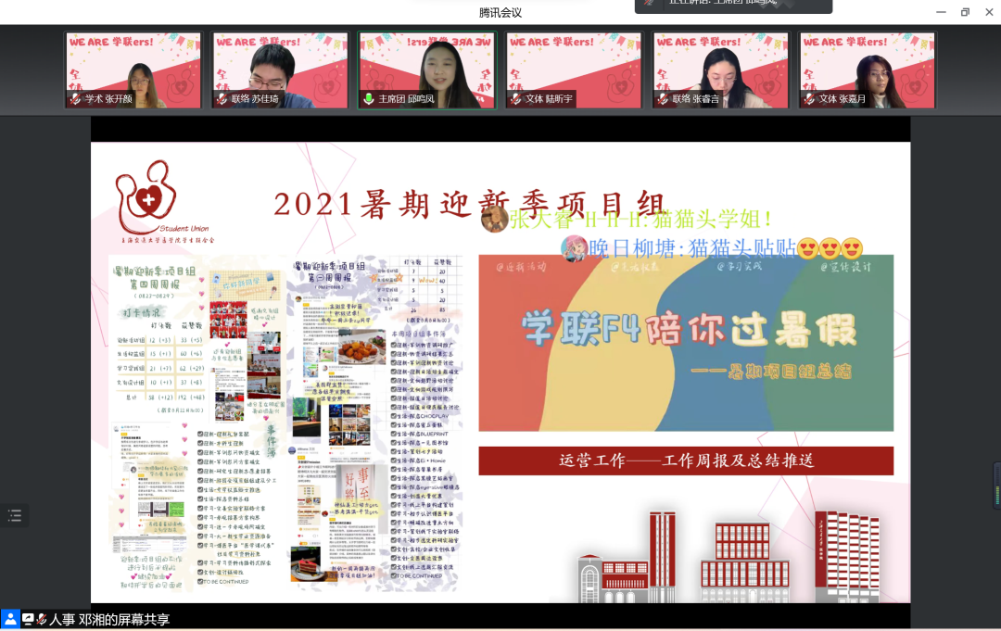This screenshot has width=1001, height=631.
Task: Click muted mic icon before 人事 邓湘
Action: (x=42, y=619)
